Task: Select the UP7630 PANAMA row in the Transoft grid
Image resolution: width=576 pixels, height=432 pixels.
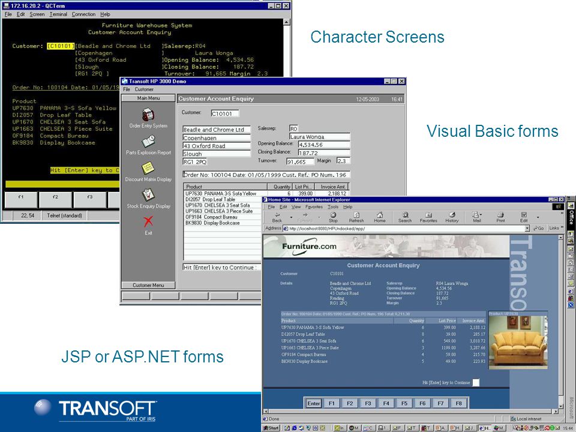Action: [266, 193]
